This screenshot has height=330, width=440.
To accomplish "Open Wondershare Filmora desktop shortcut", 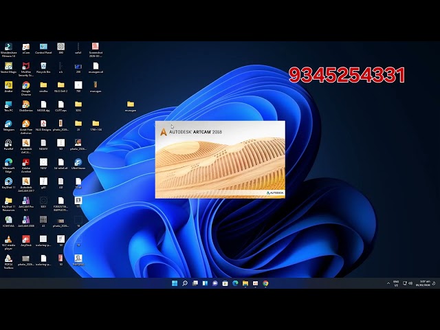I will (8, 50).
